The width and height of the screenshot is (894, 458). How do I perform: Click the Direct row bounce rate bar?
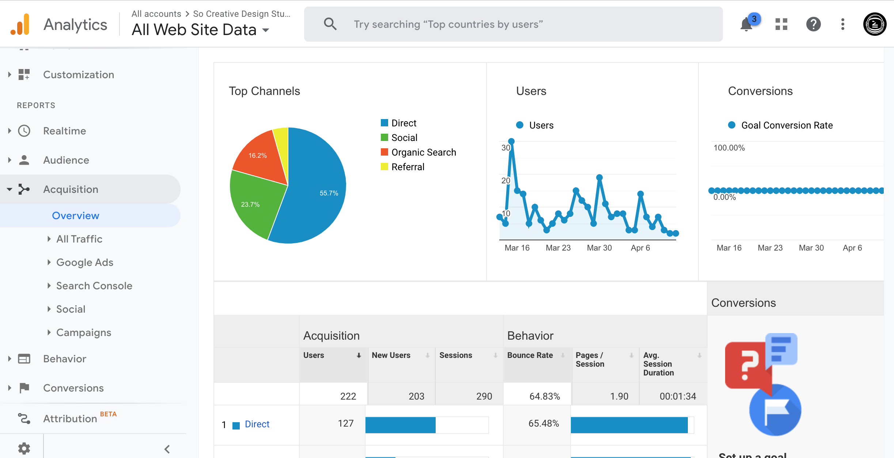point(632,425)
